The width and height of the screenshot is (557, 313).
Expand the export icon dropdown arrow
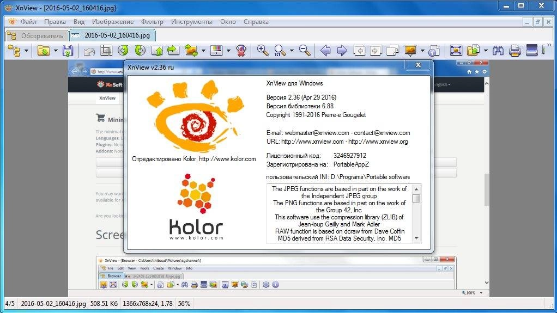486,51
